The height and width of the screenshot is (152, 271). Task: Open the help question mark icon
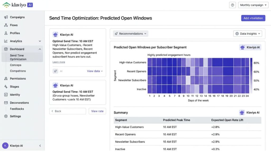click(232, 5)
